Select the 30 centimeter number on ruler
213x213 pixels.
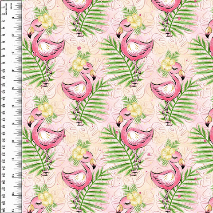click(4, 210)
